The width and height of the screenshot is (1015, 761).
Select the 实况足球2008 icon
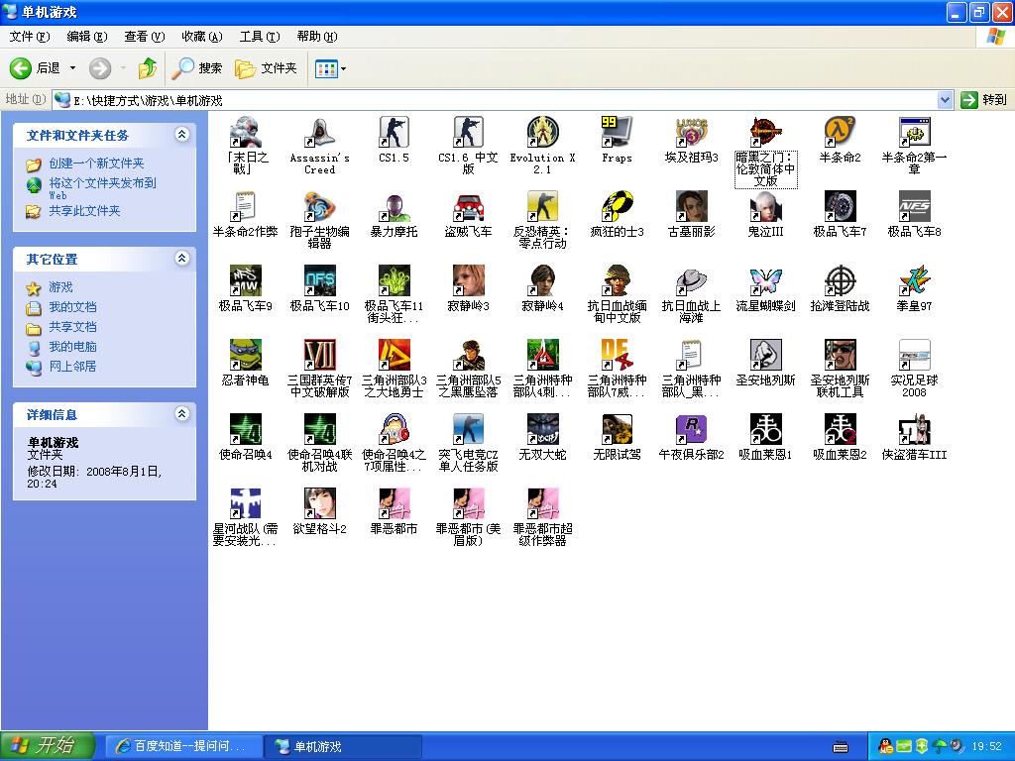[914, 356]
